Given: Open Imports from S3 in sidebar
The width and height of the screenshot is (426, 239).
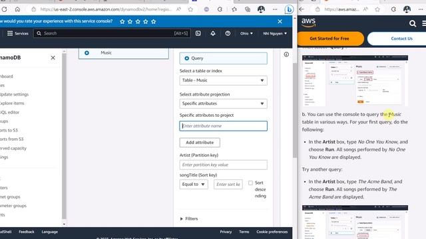Looking at the screenshot, I should pyautogui.click(x=12, y=139).
